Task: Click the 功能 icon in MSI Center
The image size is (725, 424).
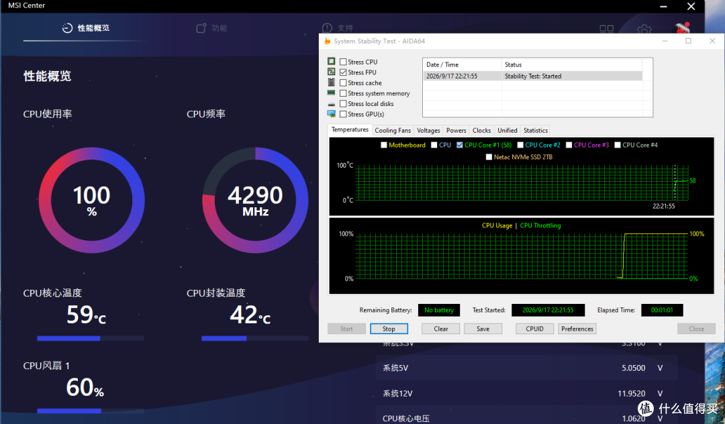Action: pyautogui.click(x=201, y=28)
